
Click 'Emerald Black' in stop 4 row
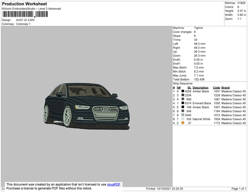tap(202, 103)
